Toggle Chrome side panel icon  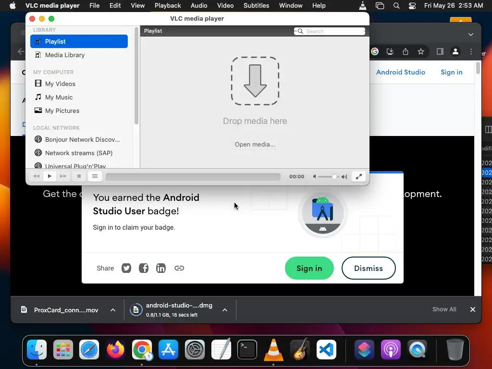[x=440, y=51]
